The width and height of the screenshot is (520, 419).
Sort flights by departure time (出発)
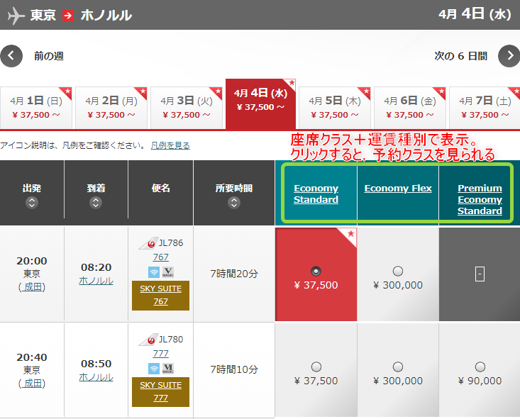(31, 203)
